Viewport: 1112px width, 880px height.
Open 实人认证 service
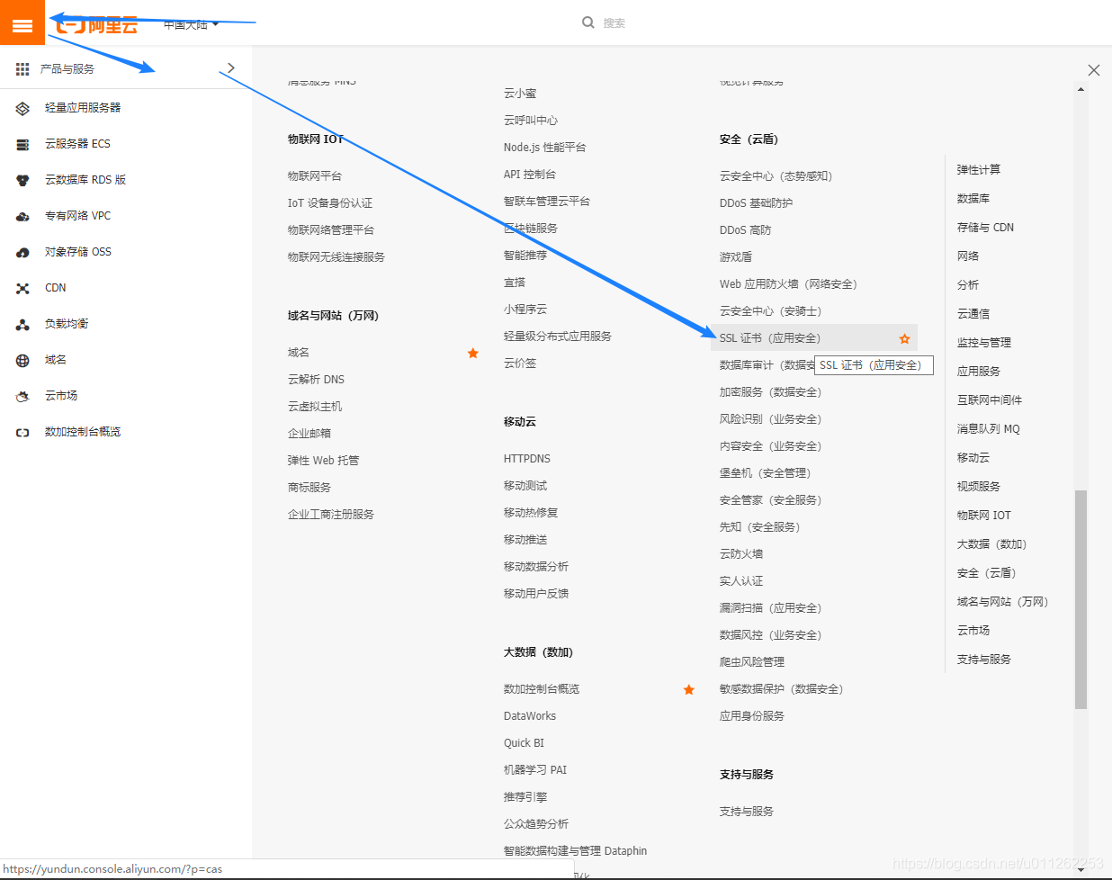tap(741, 581)
